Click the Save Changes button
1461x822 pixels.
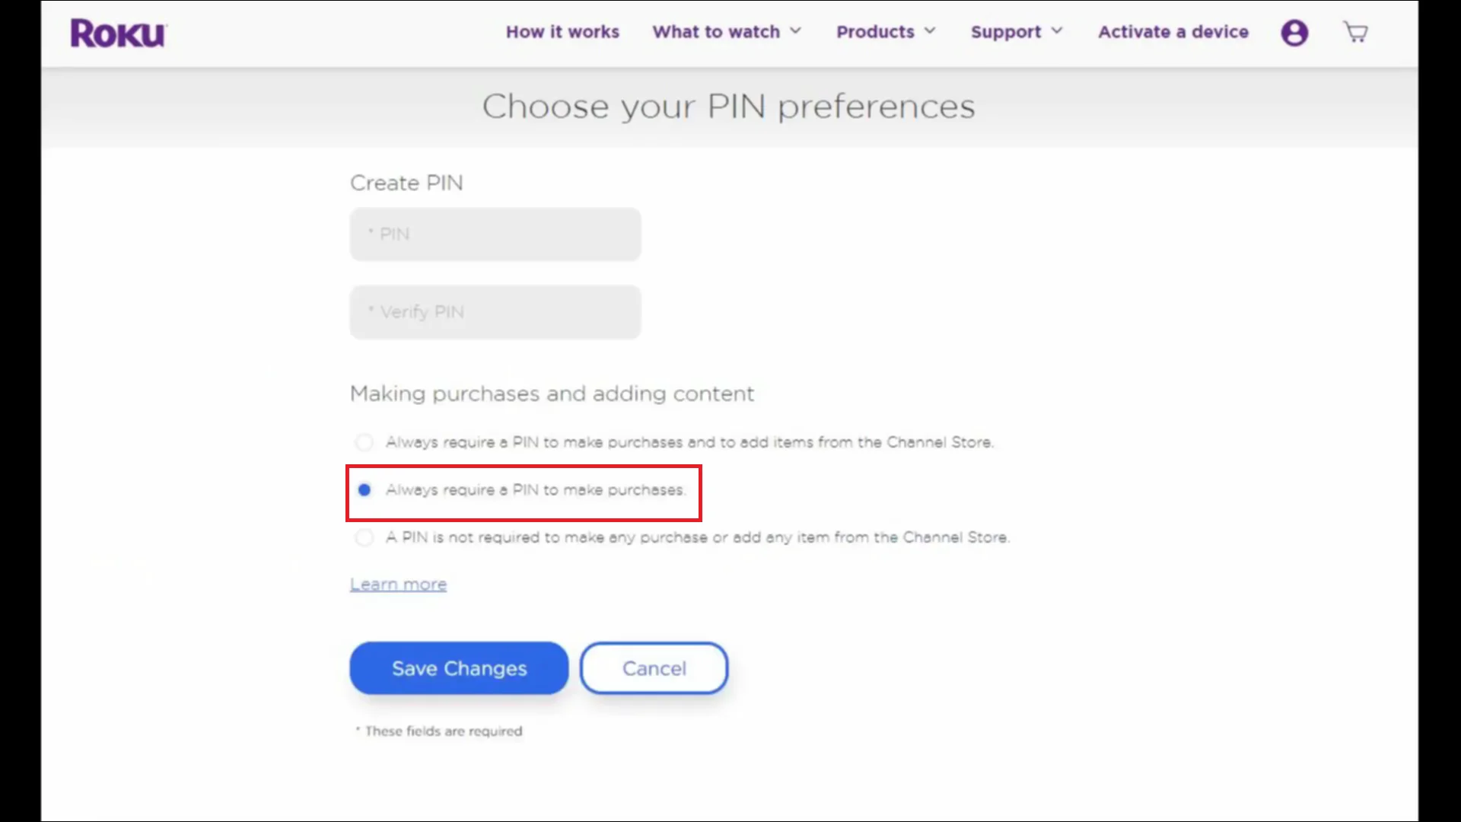coord(459,668)
